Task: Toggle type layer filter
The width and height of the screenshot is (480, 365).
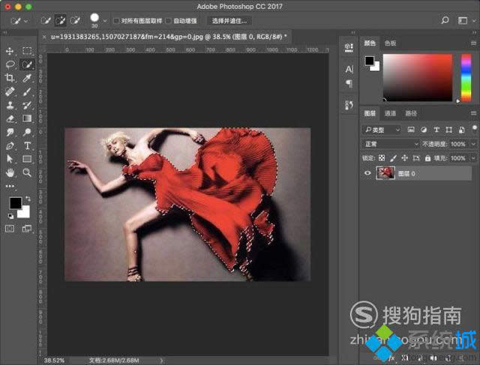Action: [436, 130]
